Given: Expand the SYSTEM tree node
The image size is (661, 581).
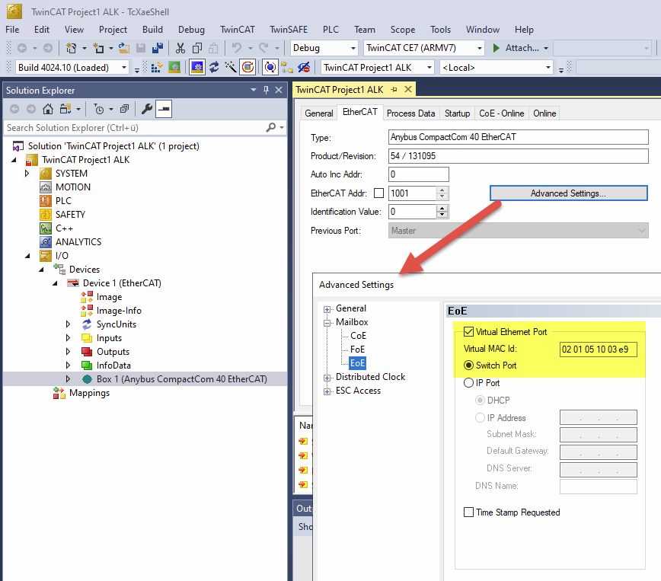Looking at the screenshot, I should 27,174.
